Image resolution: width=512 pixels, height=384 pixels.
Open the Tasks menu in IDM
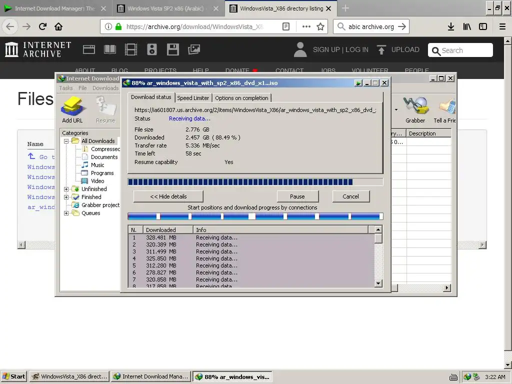pos(65,88)
